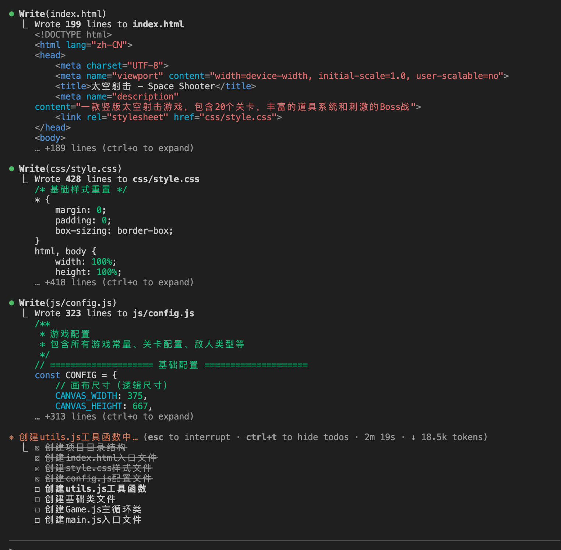
Task: Expand the '+189 lines' collapsed index.html output
Action: [114, 148]
